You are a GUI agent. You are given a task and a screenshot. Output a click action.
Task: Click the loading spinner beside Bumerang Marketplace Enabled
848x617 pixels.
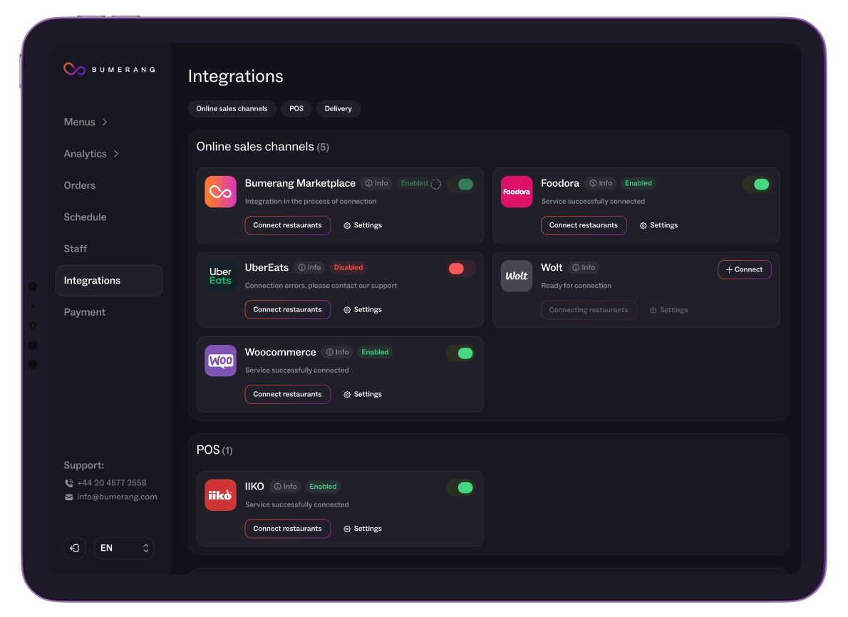tap(436, 184)
